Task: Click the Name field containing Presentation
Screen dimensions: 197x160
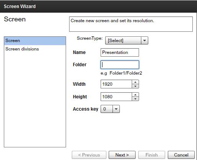Action: [x=120, y=52]
